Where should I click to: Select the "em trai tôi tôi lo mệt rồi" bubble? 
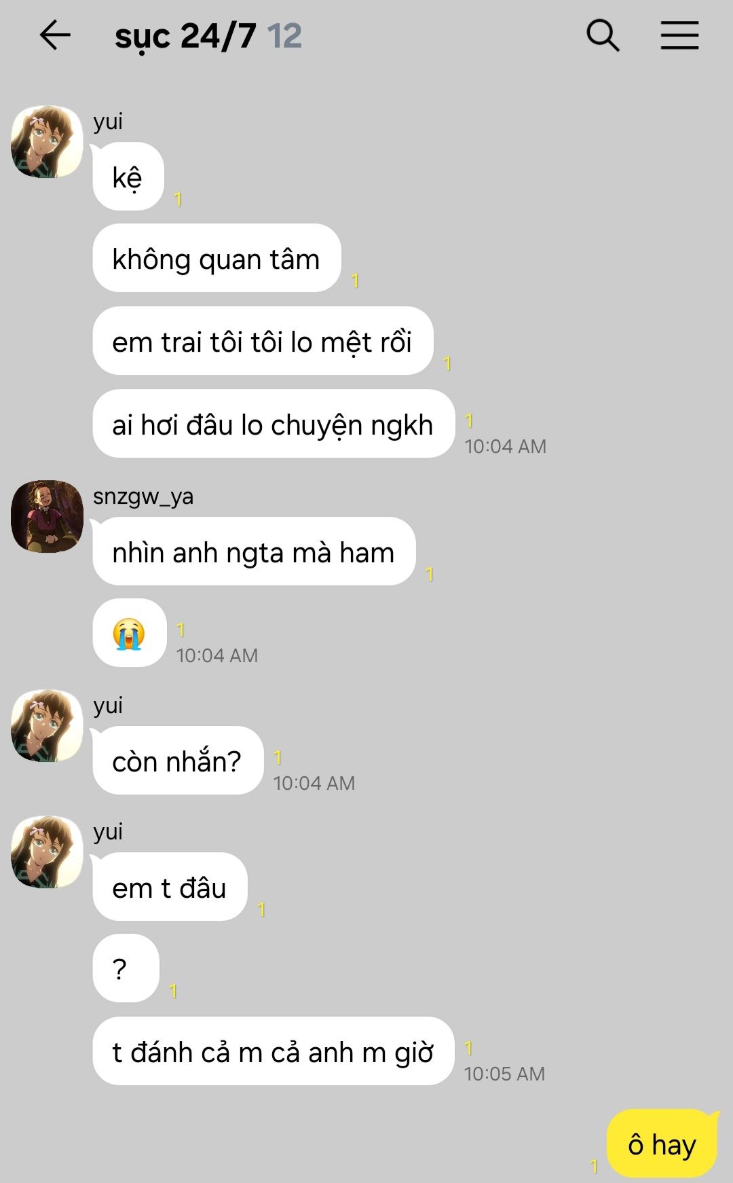[x=263, y=341]
